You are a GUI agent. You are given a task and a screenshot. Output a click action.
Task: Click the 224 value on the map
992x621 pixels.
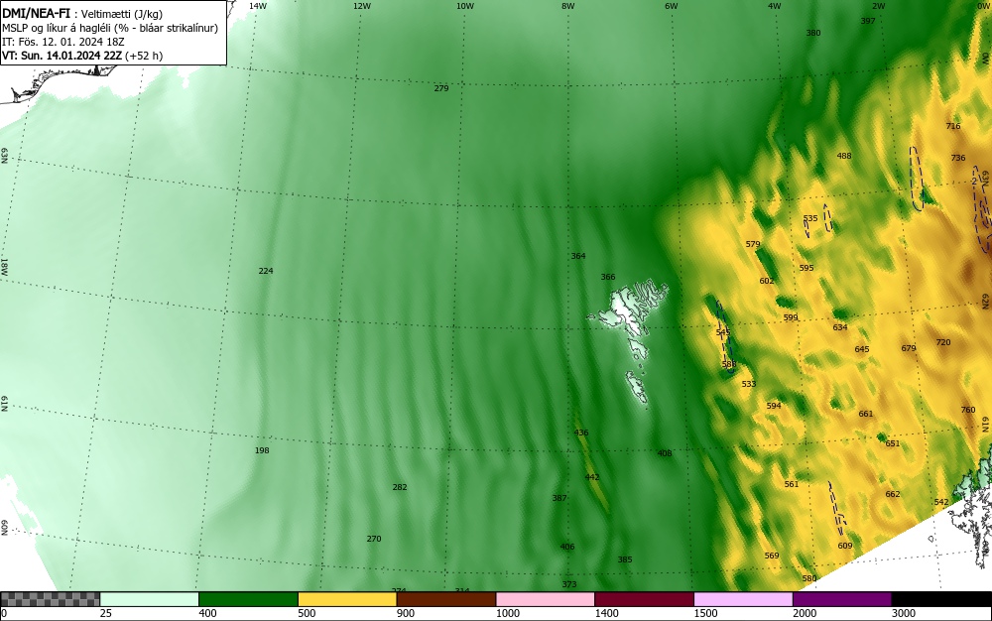tap(266, 271)
